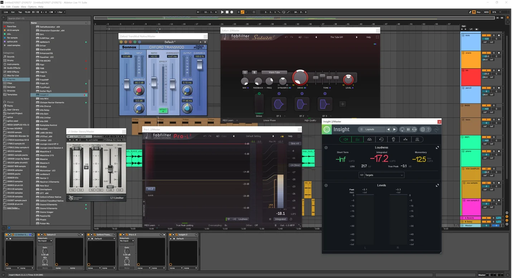
Task: Open the Insight intelligibility ear tab icon
Action: [x=393, y=140]
